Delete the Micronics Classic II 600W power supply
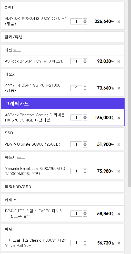 click(x=119, y=243)
